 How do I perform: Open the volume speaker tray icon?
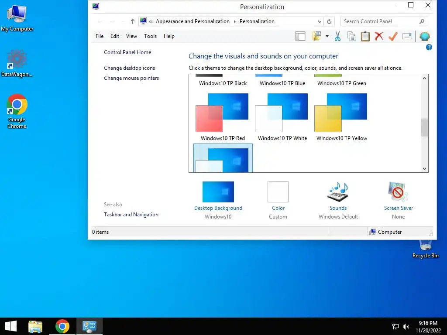[x=406, y=326]
